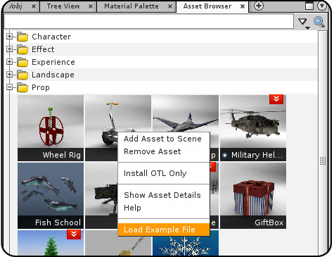334x257 pixels.
Task: Expand the Effect folder
Action: click(x=9, y=49)
